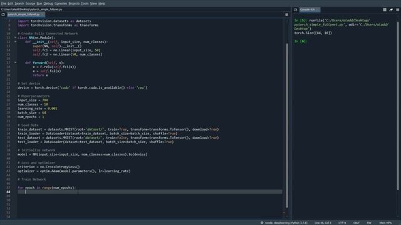
Task: Open the Run menu
Action: [39, 4]
